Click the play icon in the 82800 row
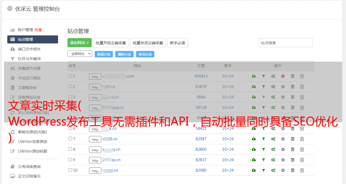The width and height of the screenshot is (346, 184). click(x=283, y=149)
